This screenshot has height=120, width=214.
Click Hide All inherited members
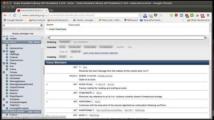click(x=64, y=52)
